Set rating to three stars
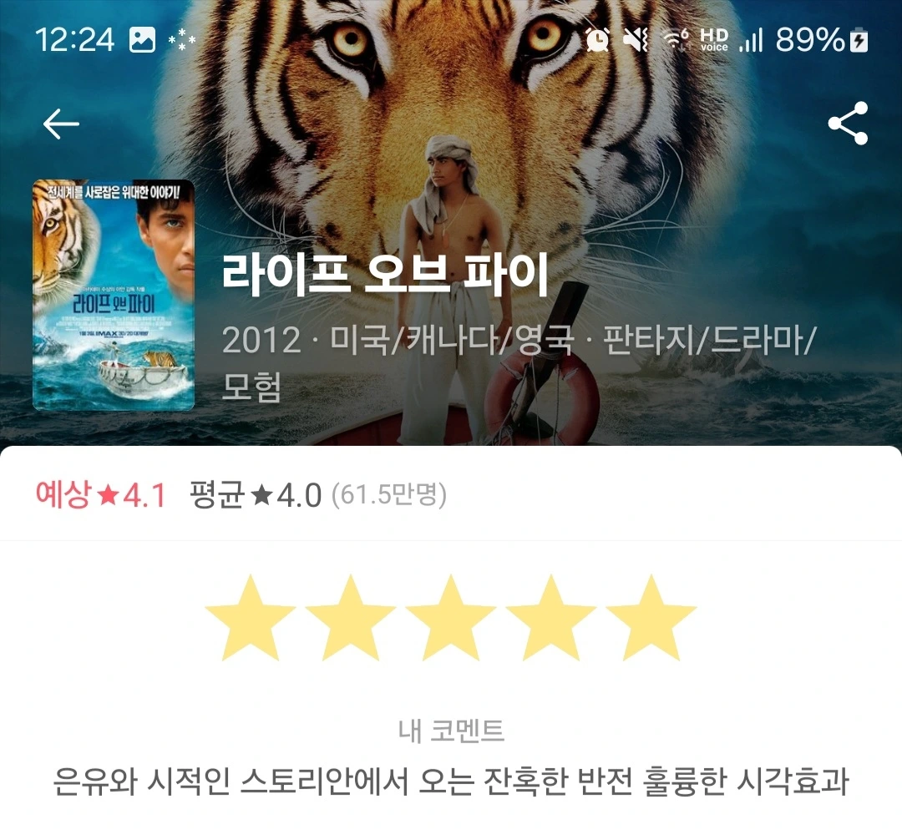Image resolution: width=902 pixels, height=835 pixels. point(451,618)
